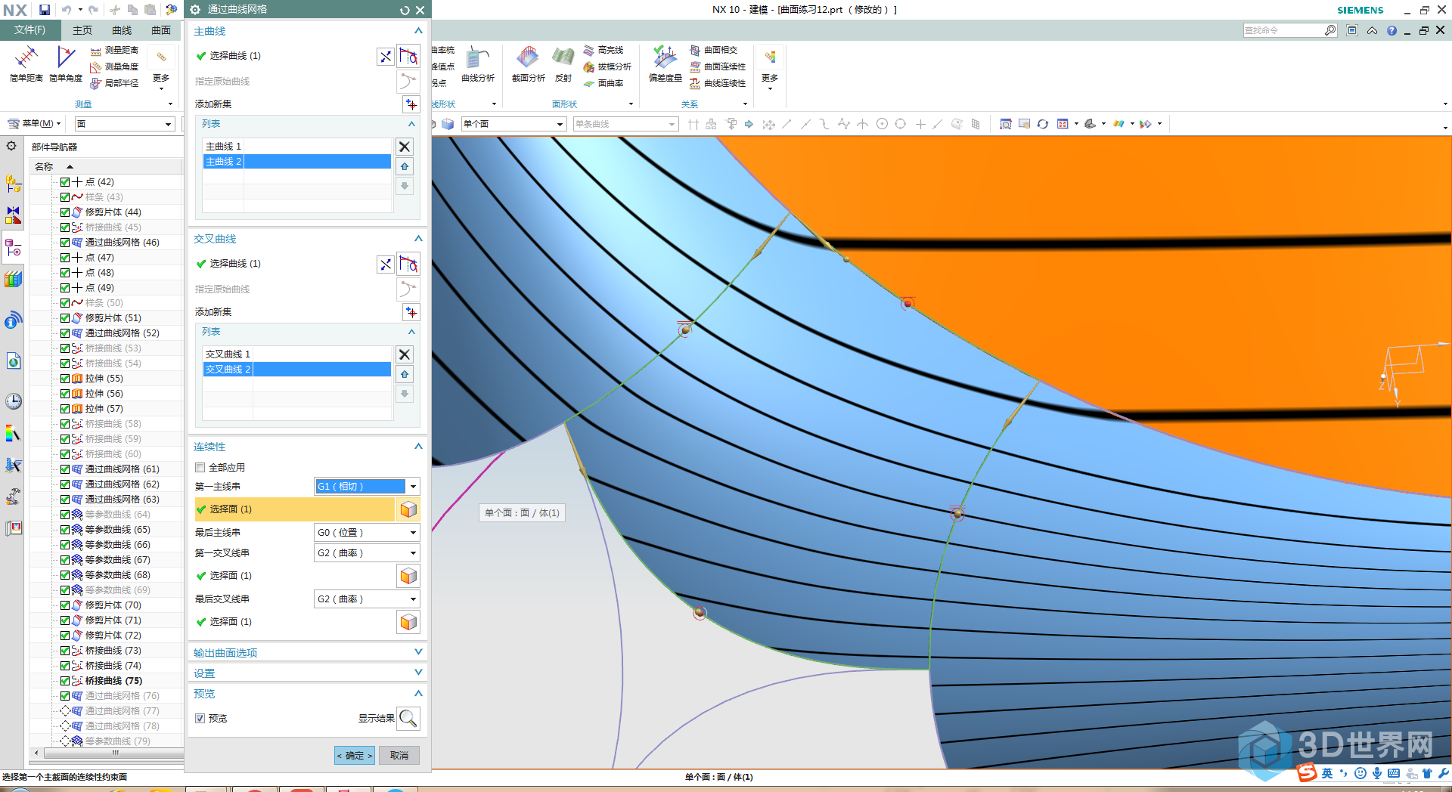Move primary curve 2 up in list
This screenshot has width=1452, height=792.
(x=405, y=166)
